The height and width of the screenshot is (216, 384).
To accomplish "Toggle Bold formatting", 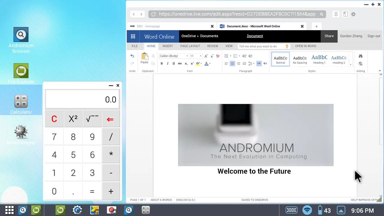I will (162, 64).
